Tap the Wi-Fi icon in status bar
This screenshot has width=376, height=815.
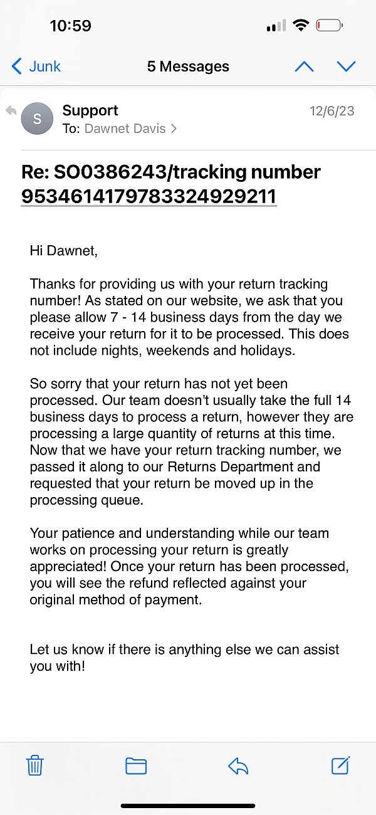coord(301,26)
